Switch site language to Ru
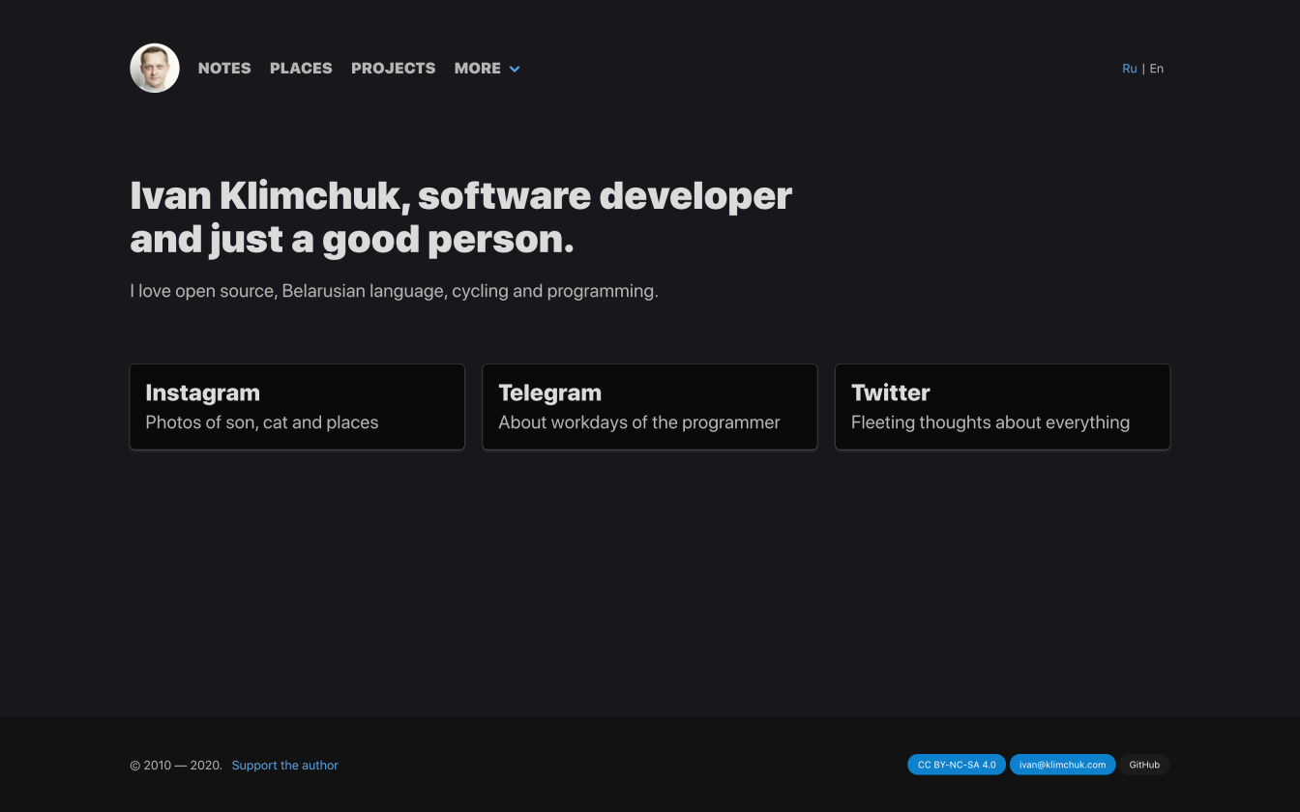The image size is (1300, 812). click(x=1129, y=68)
